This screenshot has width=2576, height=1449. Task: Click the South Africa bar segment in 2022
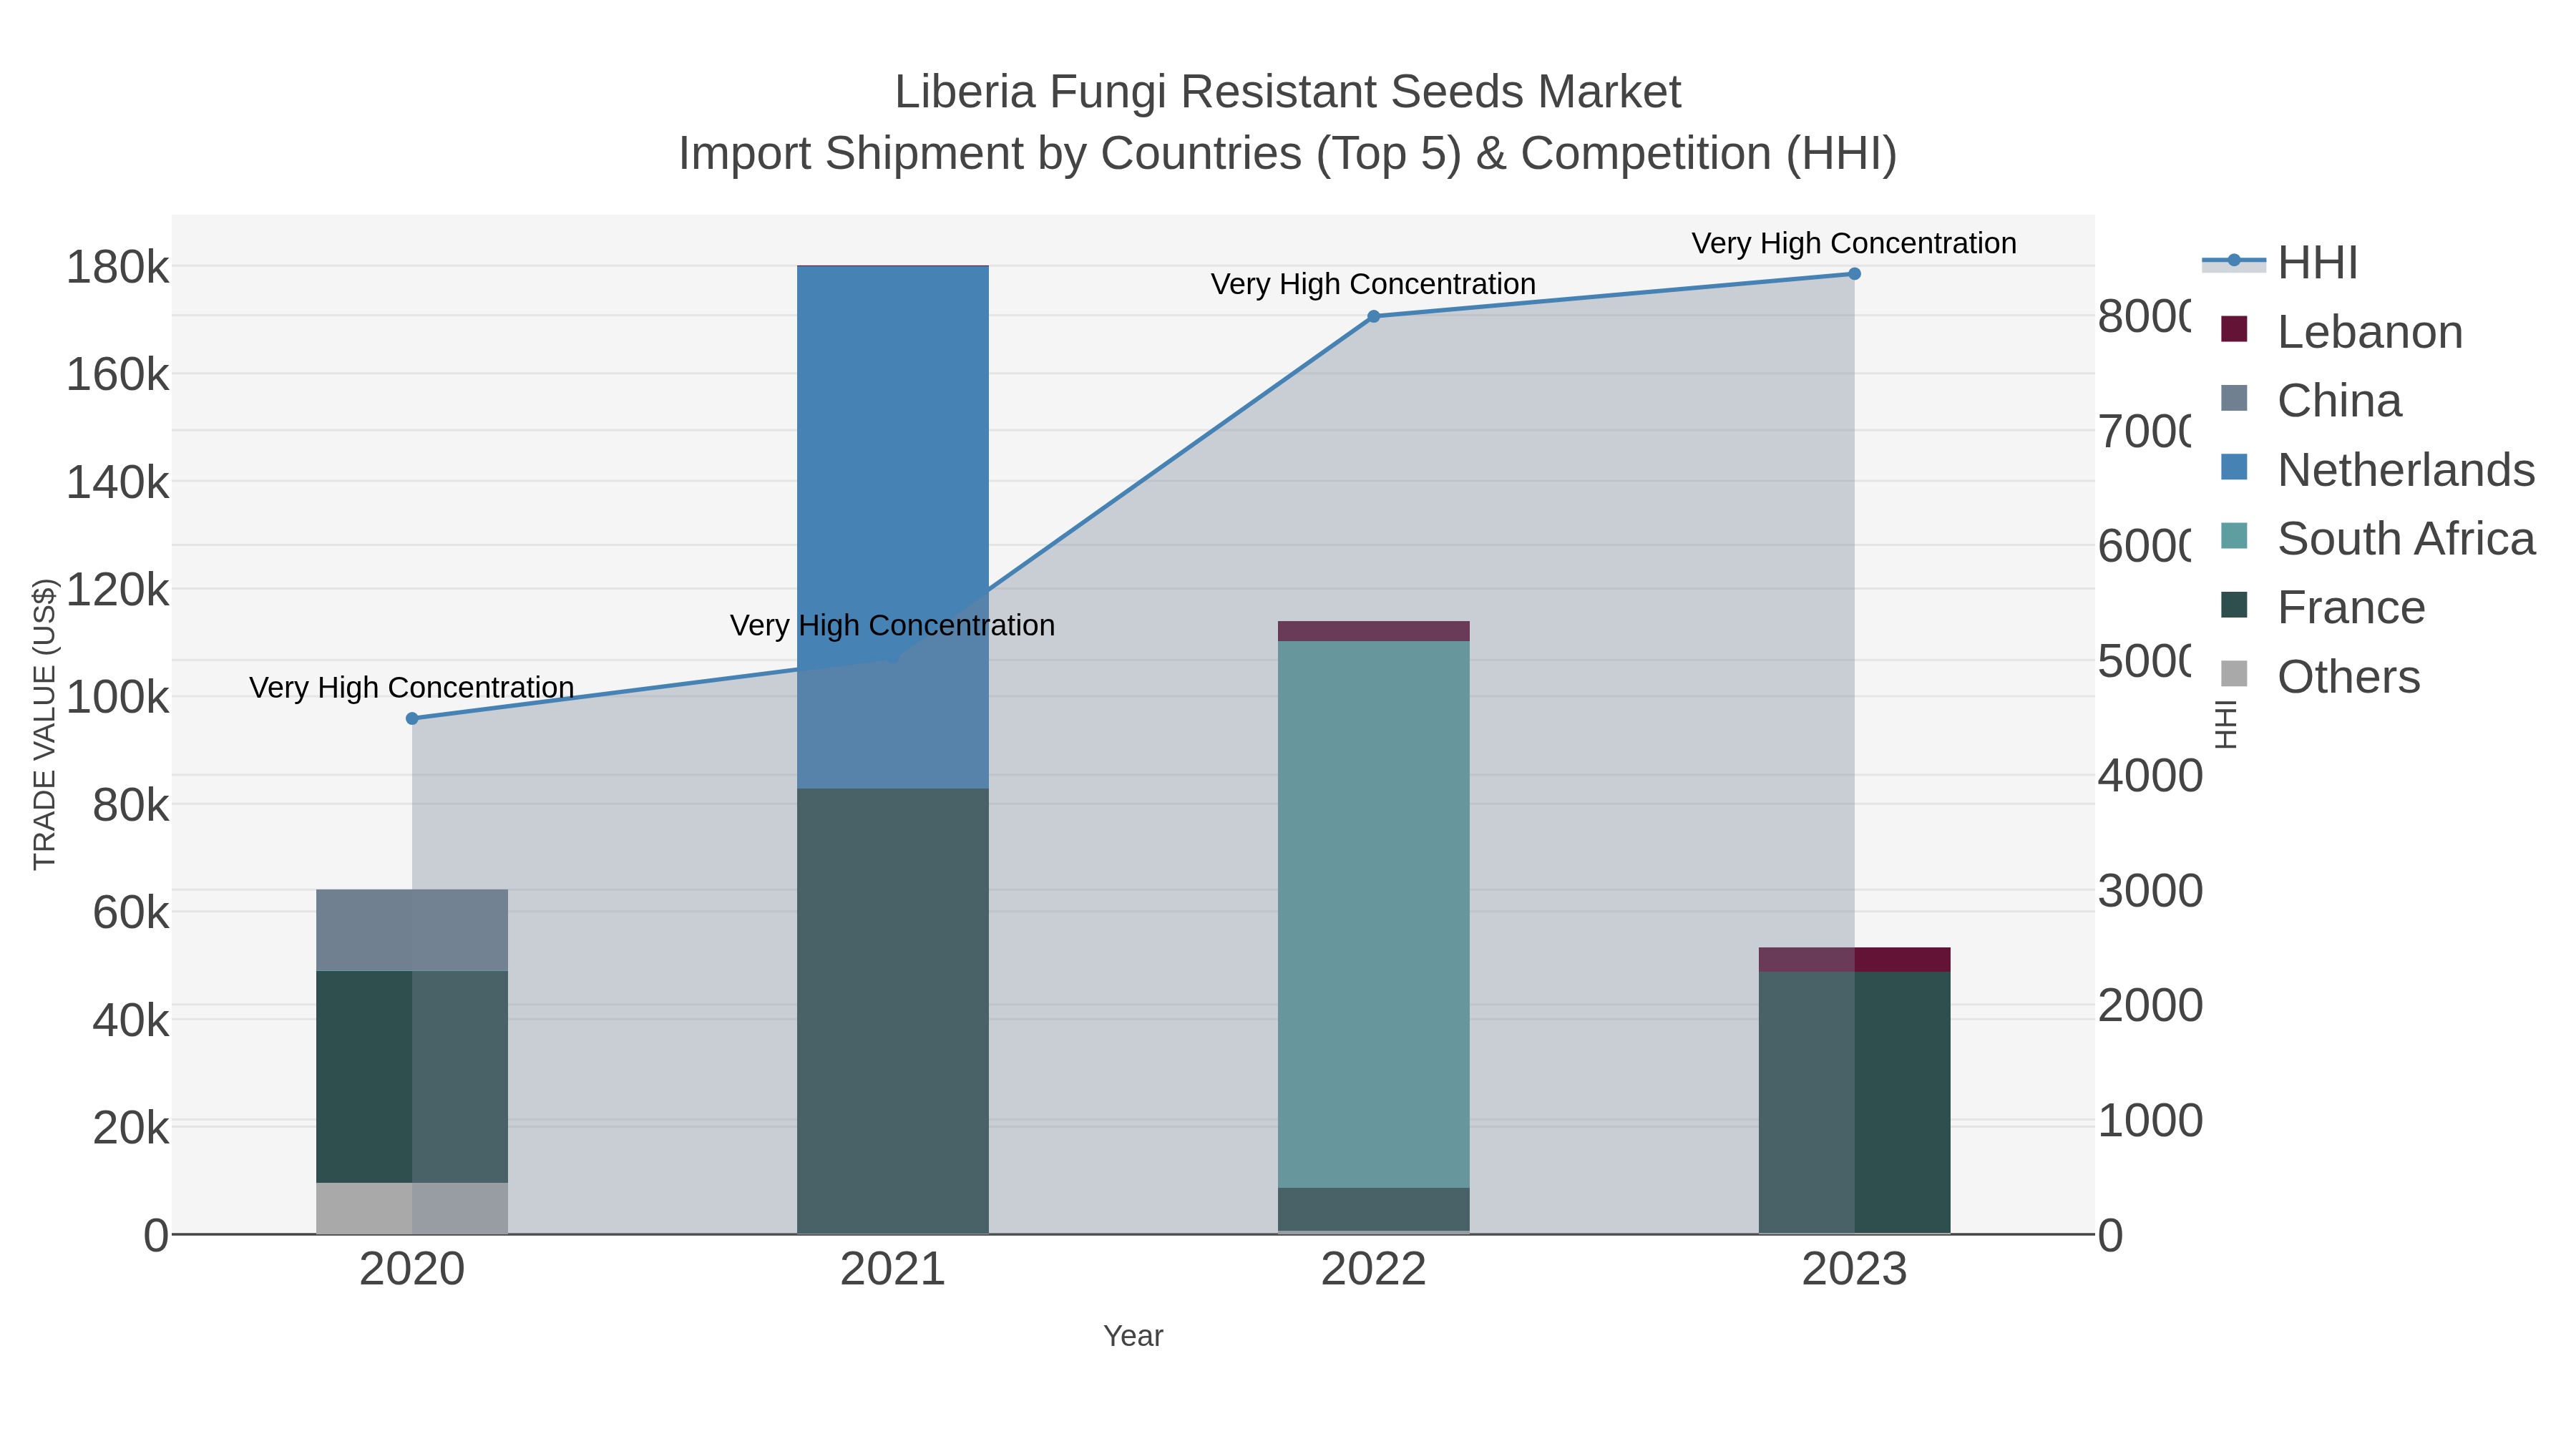click(x=1374, y=915)
